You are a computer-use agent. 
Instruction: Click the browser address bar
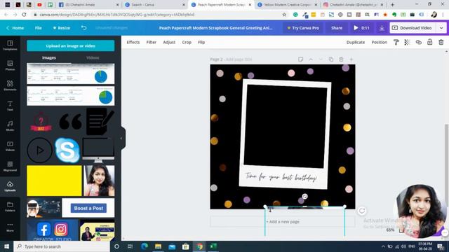pyautogui.click(x=157, y=15)
